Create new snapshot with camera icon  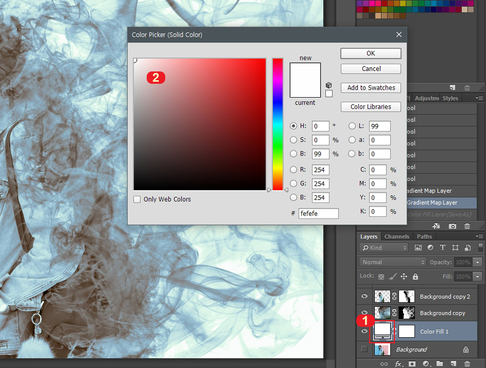coord(453,226)
